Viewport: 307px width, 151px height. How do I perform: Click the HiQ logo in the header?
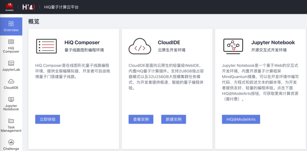[29, 7]
